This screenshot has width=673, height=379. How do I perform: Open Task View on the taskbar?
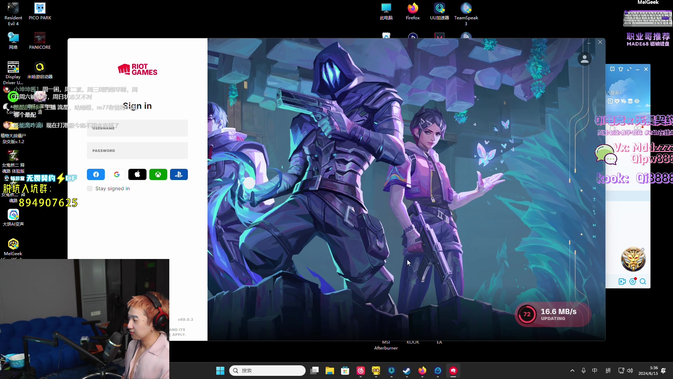point(314,371)
